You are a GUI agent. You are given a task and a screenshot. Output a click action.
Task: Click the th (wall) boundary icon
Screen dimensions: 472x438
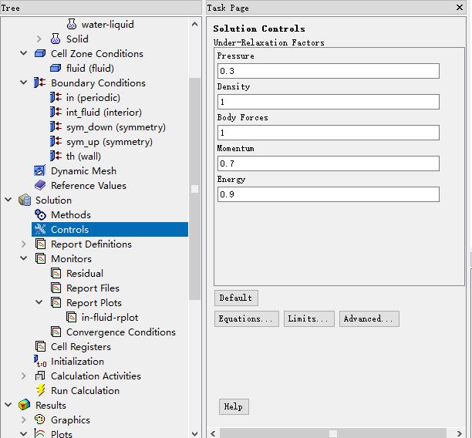point(56,157)
